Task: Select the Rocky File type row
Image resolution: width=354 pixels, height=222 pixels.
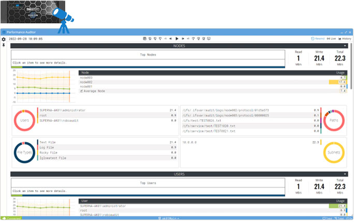Action: click(107, 152)
